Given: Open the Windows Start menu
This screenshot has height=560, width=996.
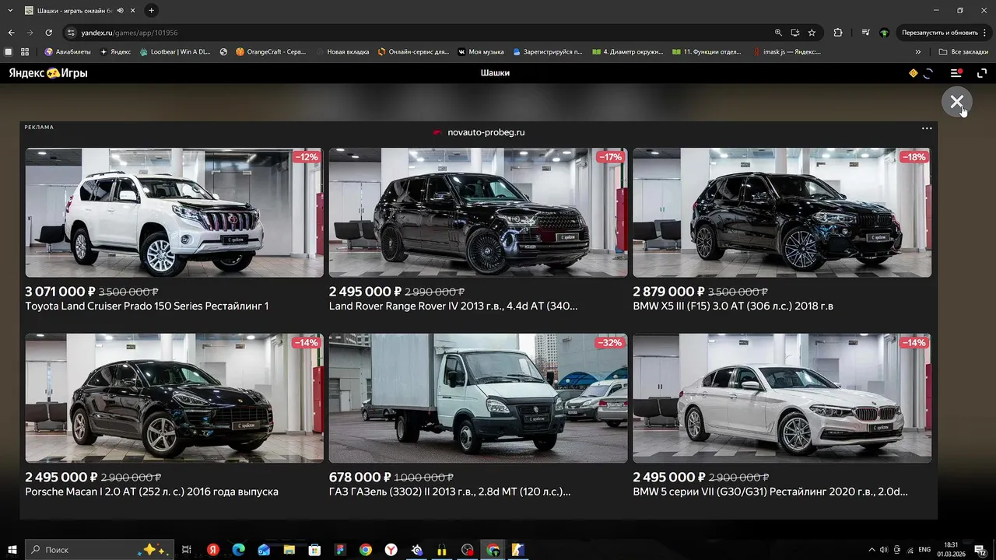Looking at the screenshot, I should coord(12,550).
